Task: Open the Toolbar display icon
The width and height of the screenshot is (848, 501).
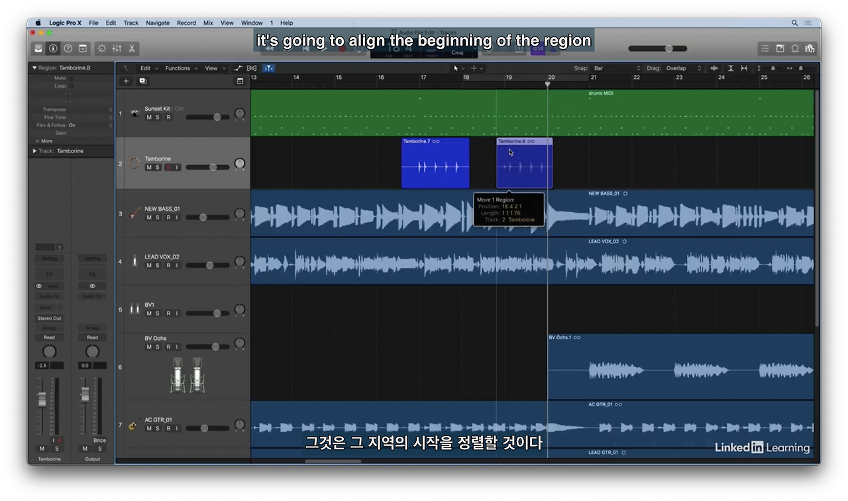Action: pyautogui.click(x=83, y=48)
